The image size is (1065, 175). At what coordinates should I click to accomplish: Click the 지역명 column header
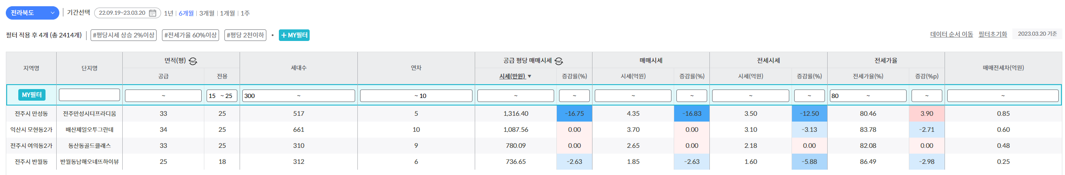[x=31, y=68]
